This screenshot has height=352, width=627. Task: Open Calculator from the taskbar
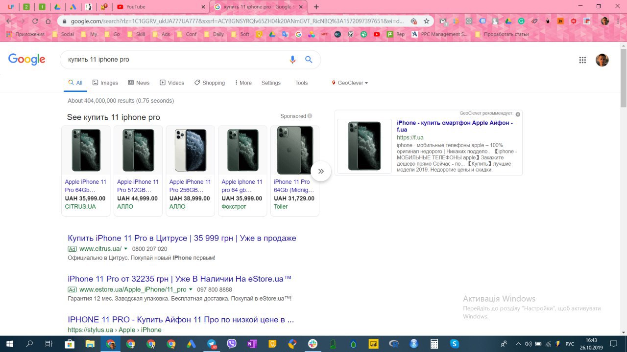coord(434,344)
